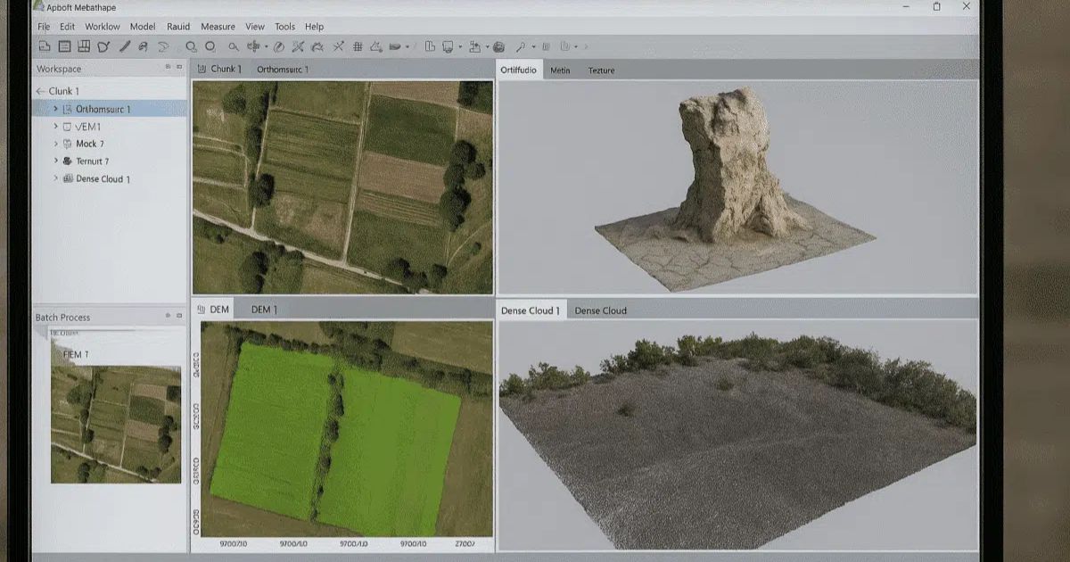Toggle the dock button on the Batch Process panel
This screenshot has height=562, width=1070.
click(x=177, y=317)
